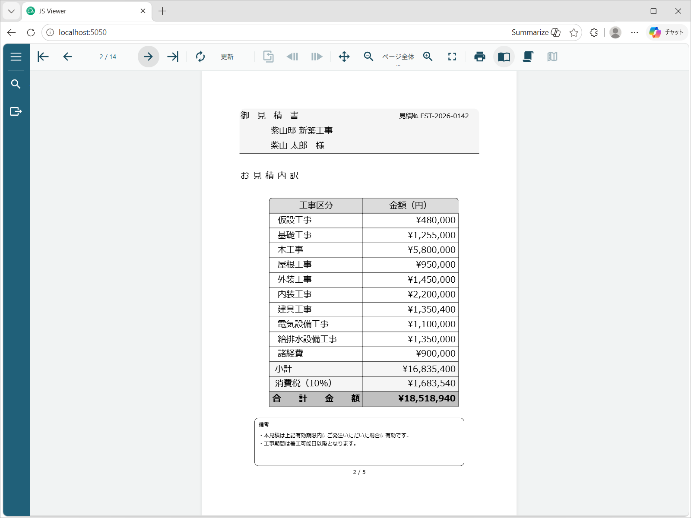Click the 更新 refresh label

click(x=227, y=57)
